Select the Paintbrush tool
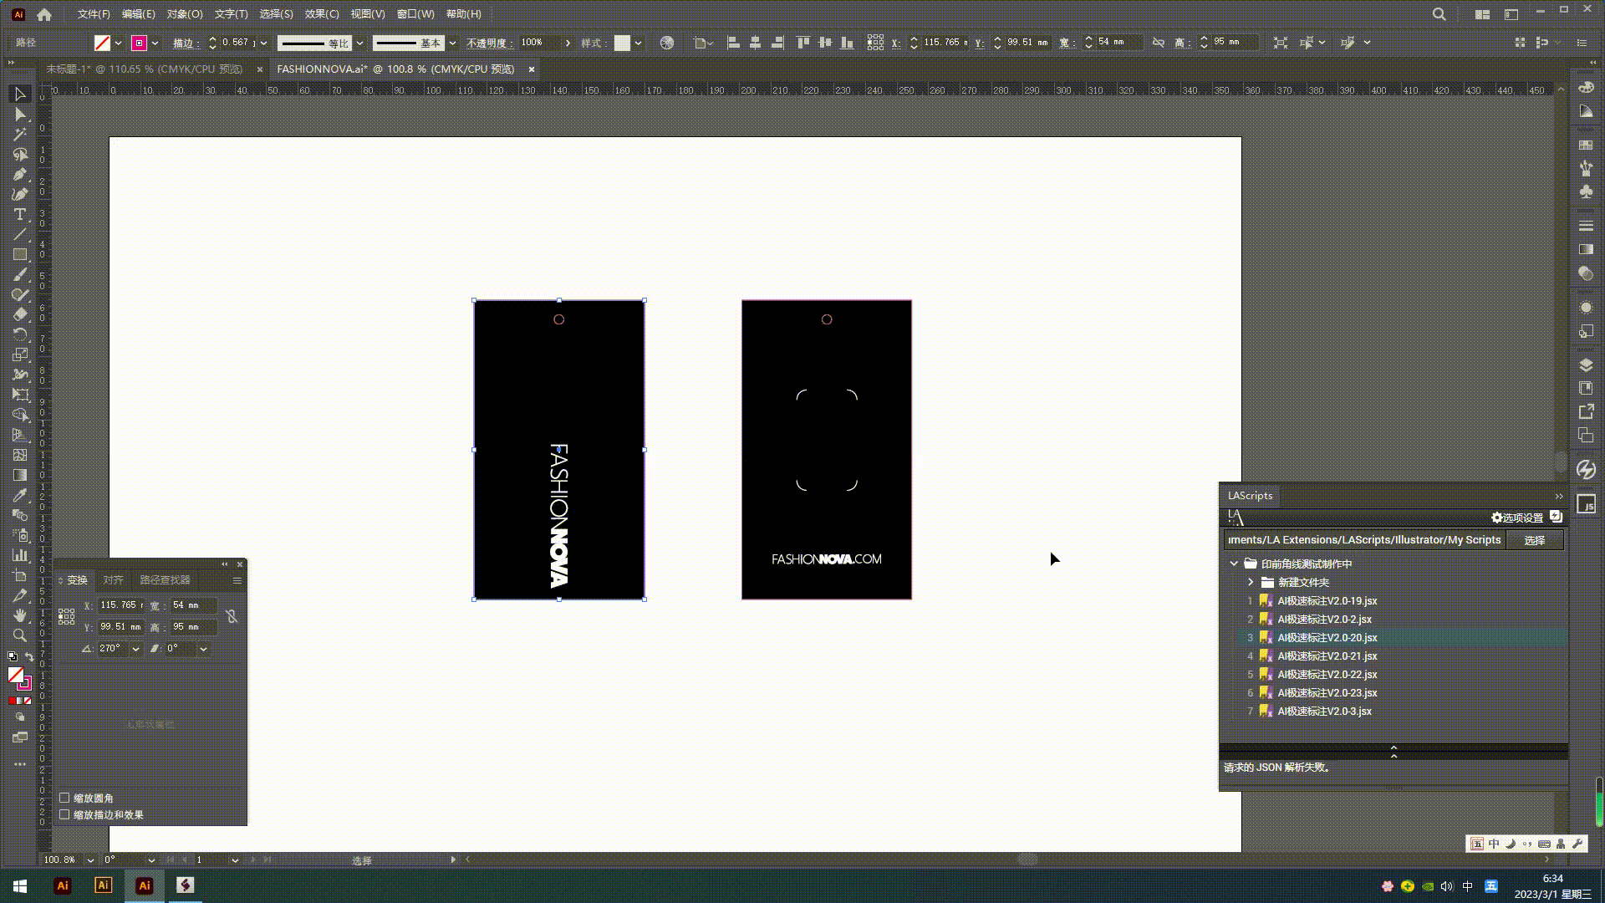Screen dimensions: 1605x903 click(20, 275)
